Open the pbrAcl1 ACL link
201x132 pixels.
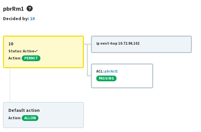point(111,71)
